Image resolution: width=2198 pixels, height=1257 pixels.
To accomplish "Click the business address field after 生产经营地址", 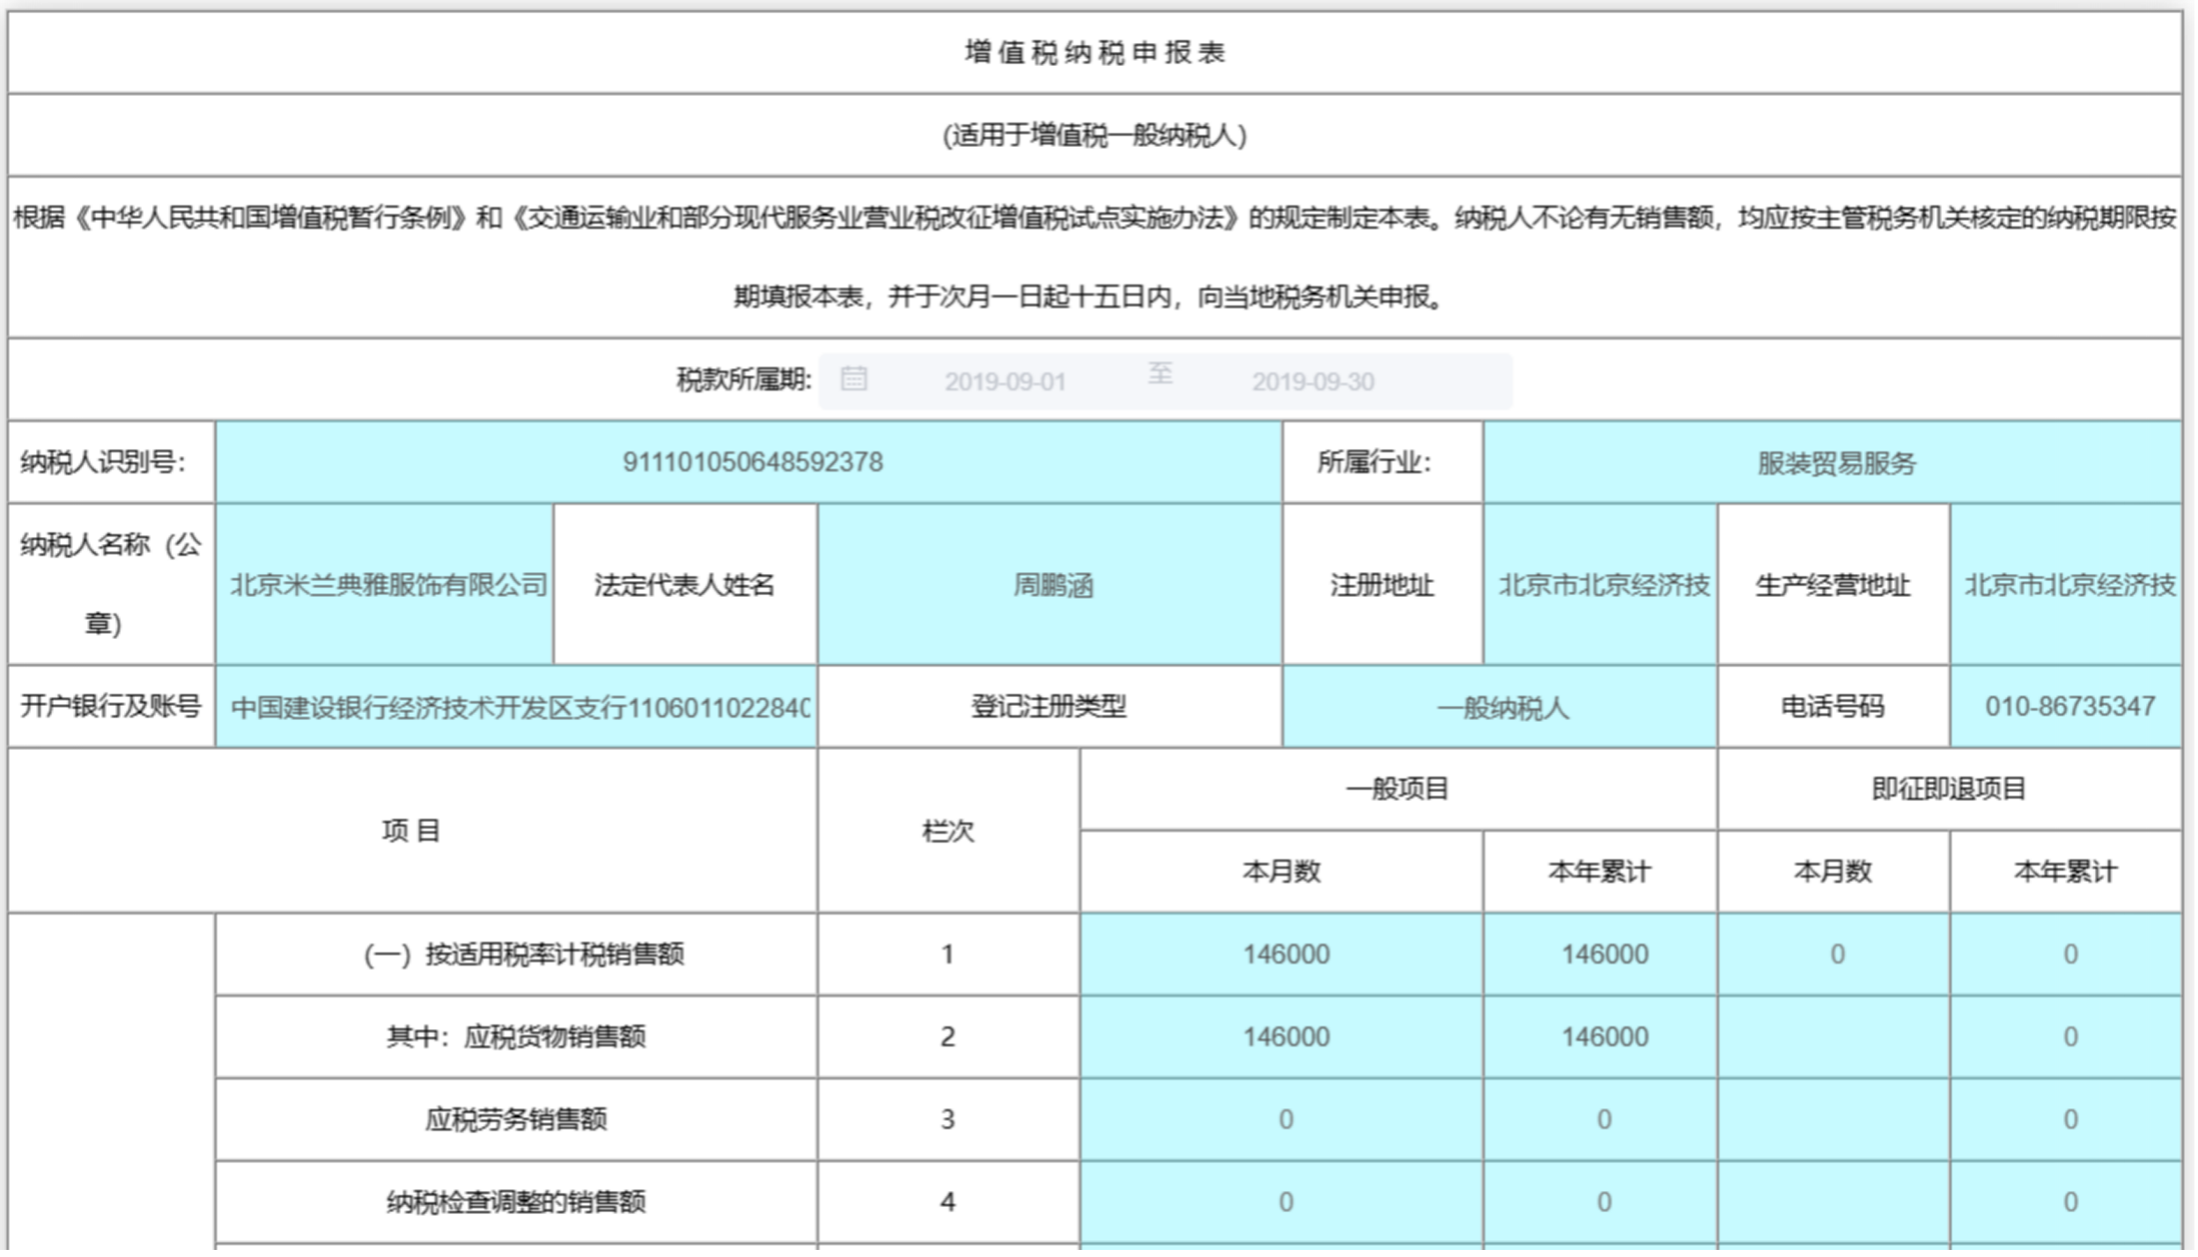I will [x=2068, y=584].
